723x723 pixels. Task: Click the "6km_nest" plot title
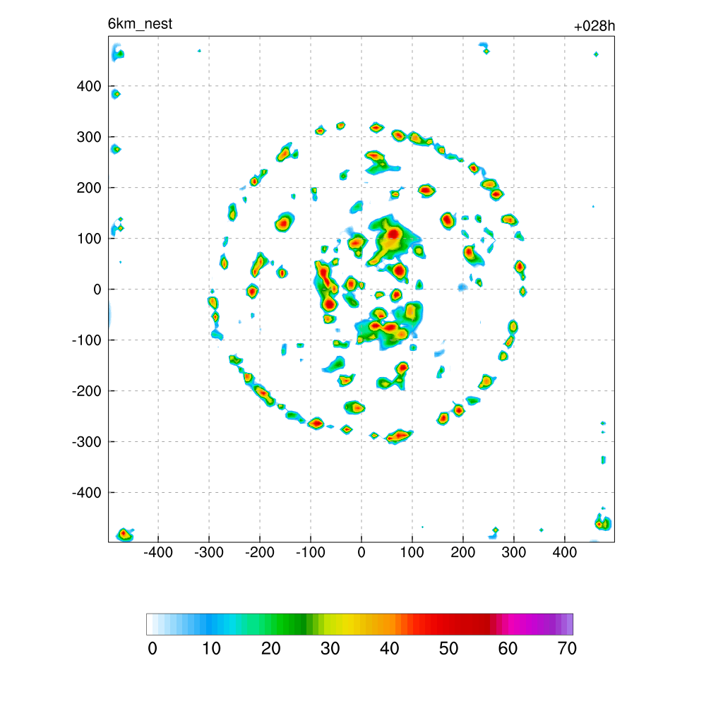click(141, 24)
